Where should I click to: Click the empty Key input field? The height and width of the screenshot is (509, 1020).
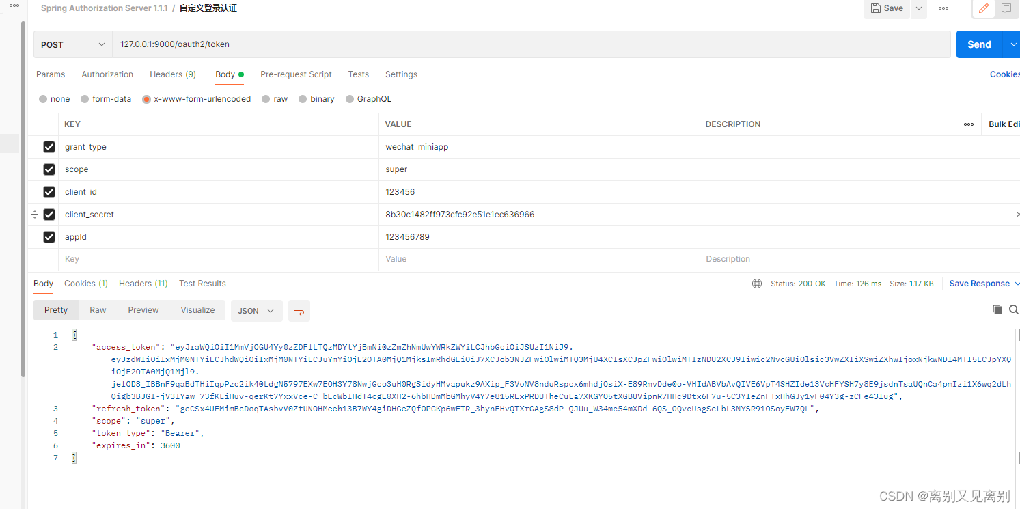coord(219,259)
